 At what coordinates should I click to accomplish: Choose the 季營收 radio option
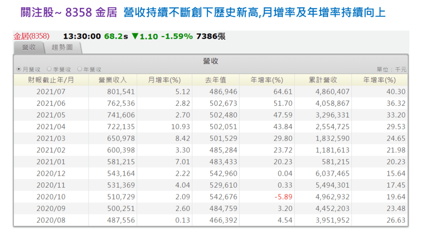(x=49, y=69)
